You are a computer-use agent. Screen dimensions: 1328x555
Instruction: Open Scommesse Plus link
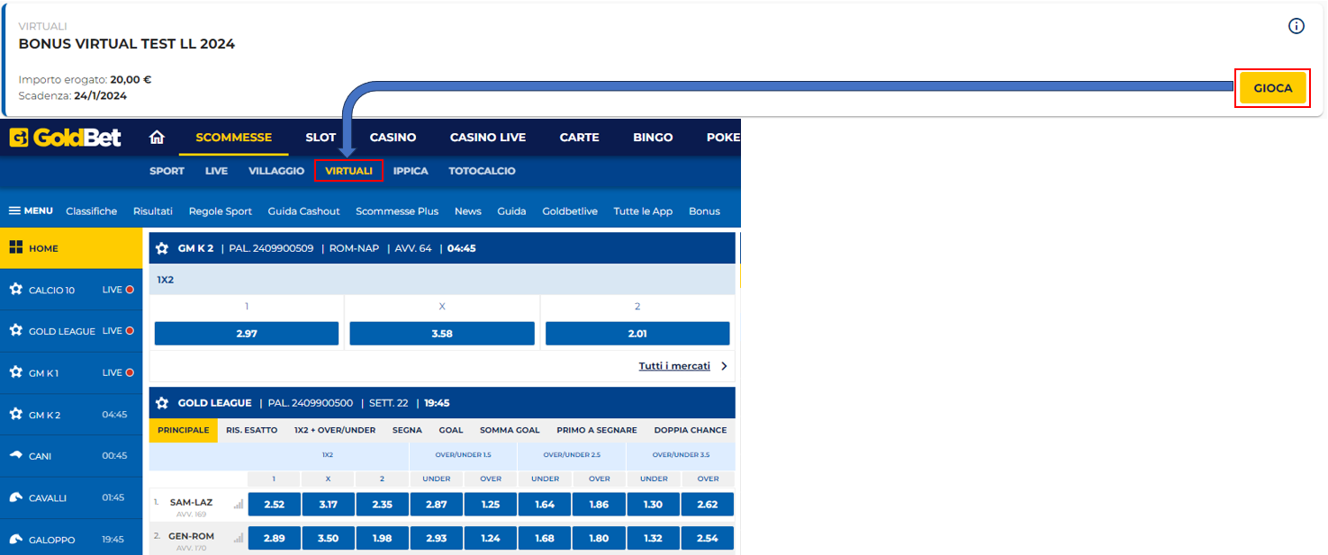point(397,211)
